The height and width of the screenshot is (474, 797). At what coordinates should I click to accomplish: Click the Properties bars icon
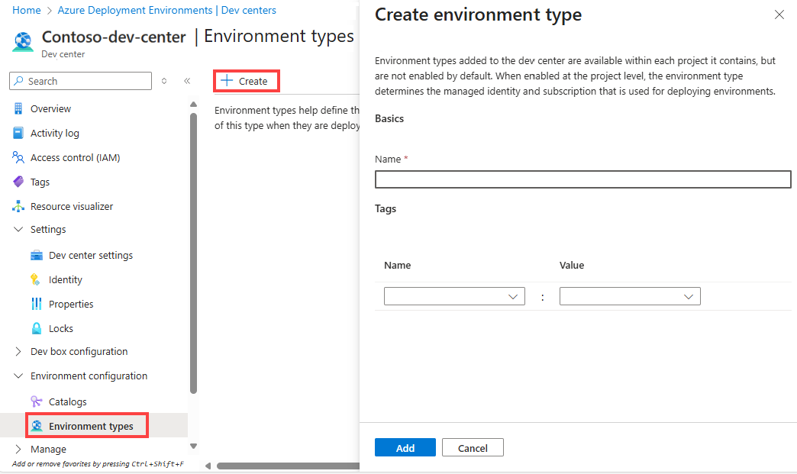point(37,304)
